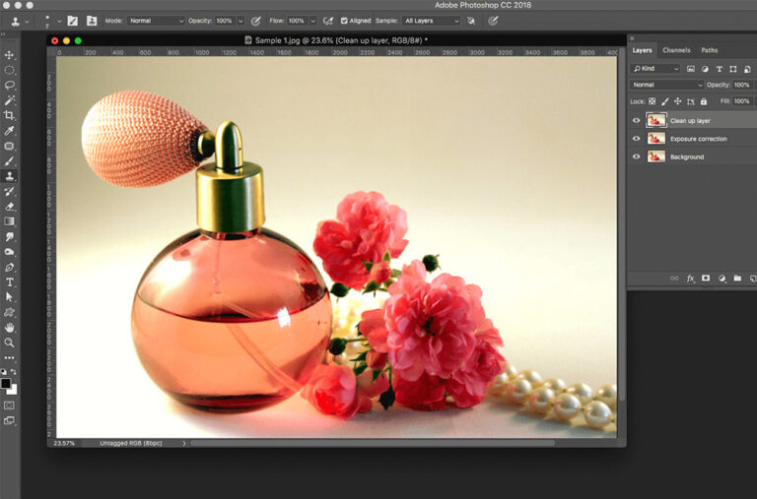The height and width of the screenshot is (499, 757).
Task: Open the layer blend mode Normal dropdown
Action: click(x=666, y=85)
